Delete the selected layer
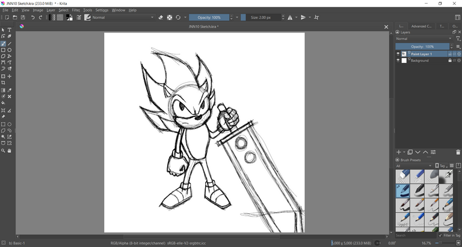 [458, 152]
